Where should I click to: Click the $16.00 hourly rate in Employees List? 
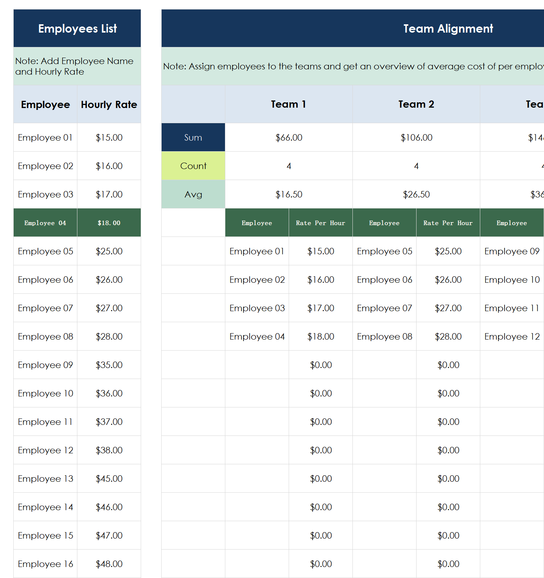(109, 166)
